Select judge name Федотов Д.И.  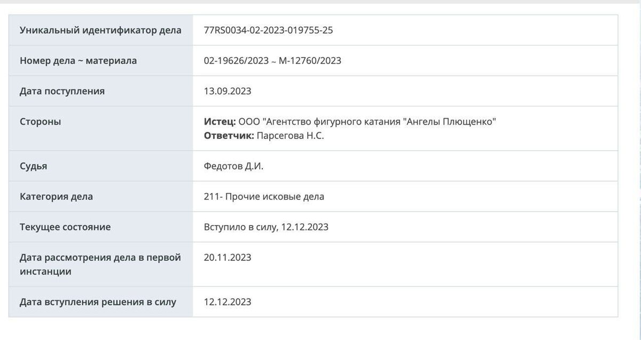[234, 166]
